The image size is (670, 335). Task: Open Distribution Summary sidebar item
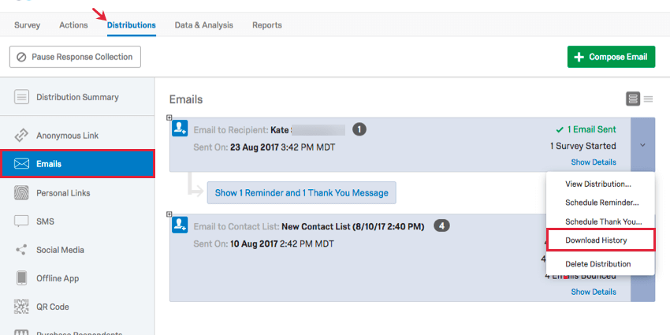pyautogui.click(x=77, y=98)
